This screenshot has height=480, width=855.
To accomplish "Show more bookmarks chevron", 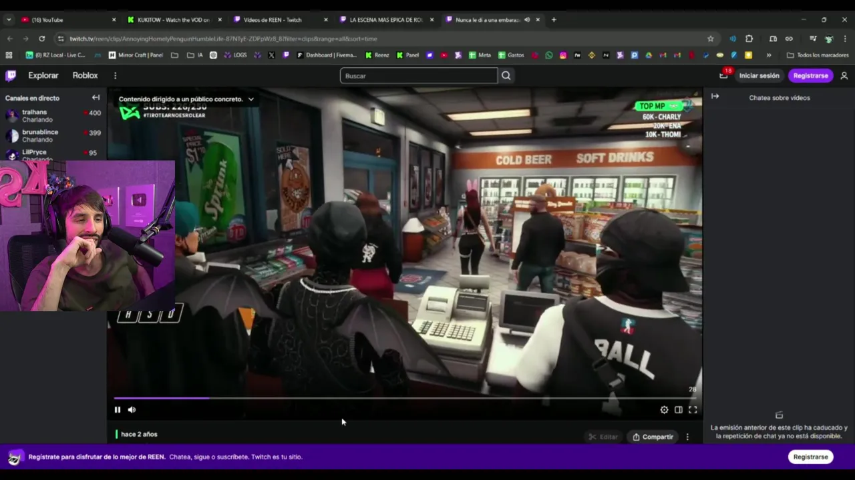I will coord(769,55).
